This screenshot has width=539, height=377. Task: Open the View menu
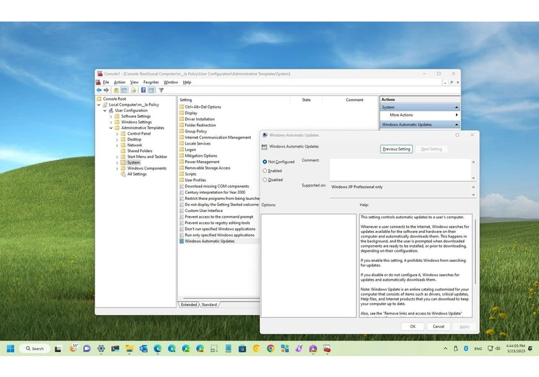134,82
